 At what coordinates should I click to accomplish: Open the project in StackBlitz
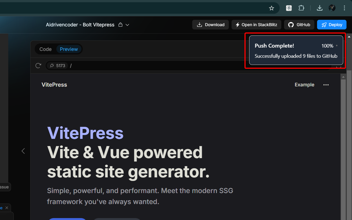[x=256, y=25]
